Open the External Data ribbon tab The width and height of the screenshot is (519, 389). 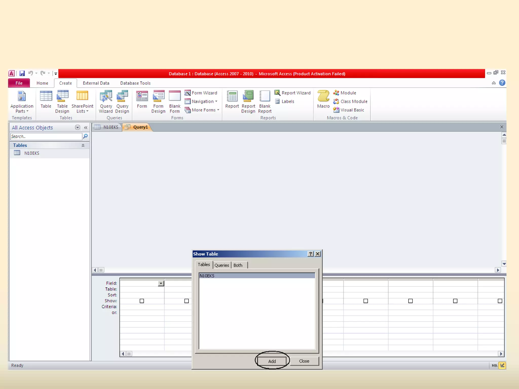click(96, 83)
